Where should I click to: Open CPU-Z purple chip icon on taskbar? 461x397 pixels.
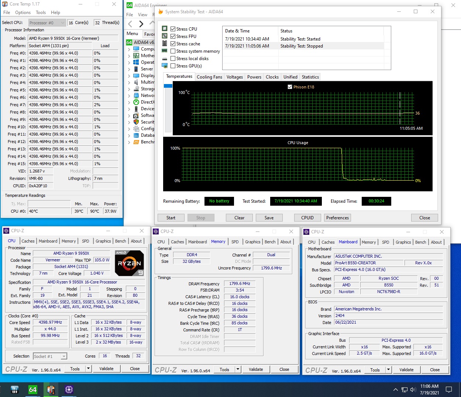tap(69, 389)
